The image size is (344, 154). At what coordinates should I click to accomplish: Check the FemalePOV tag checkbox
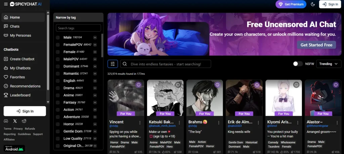click(x=58, y=45)
